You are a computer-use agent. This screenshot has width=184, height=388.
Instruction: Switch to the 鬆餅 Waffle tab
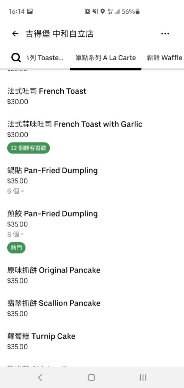[164, 58]
